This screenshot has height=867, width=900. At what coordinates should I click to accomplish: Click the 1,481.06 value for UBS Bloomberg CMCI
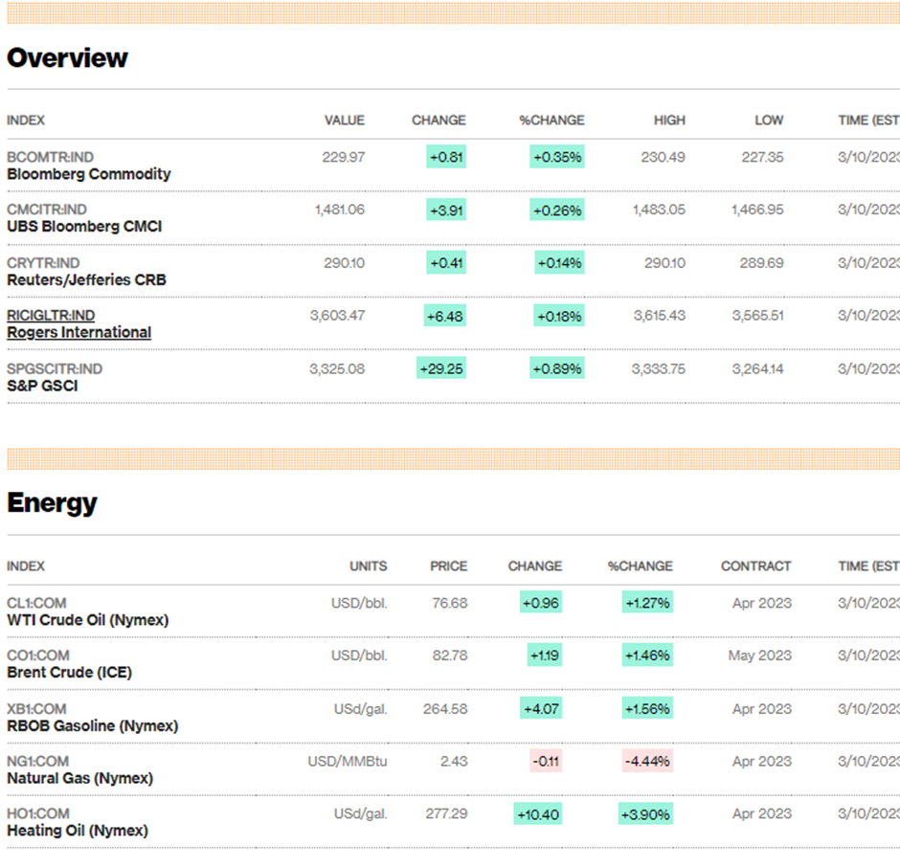coord(340,210)
